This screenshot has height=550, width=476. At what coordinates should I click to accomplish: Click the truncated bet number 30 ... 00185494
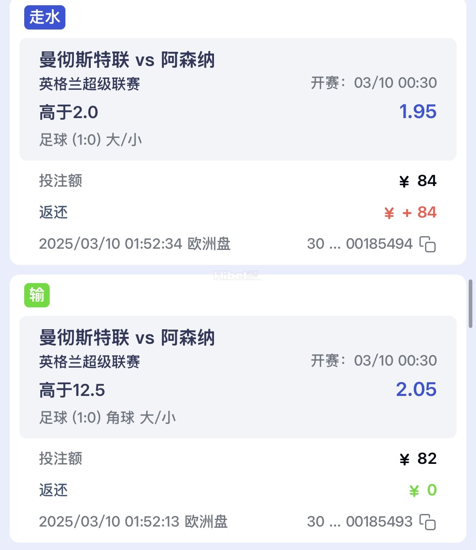click(x=359, y=244)
